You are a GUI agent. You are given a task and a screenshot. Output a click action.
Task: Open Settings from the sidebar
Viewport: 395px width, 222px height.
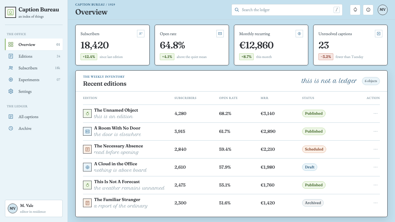click(34, 91)
